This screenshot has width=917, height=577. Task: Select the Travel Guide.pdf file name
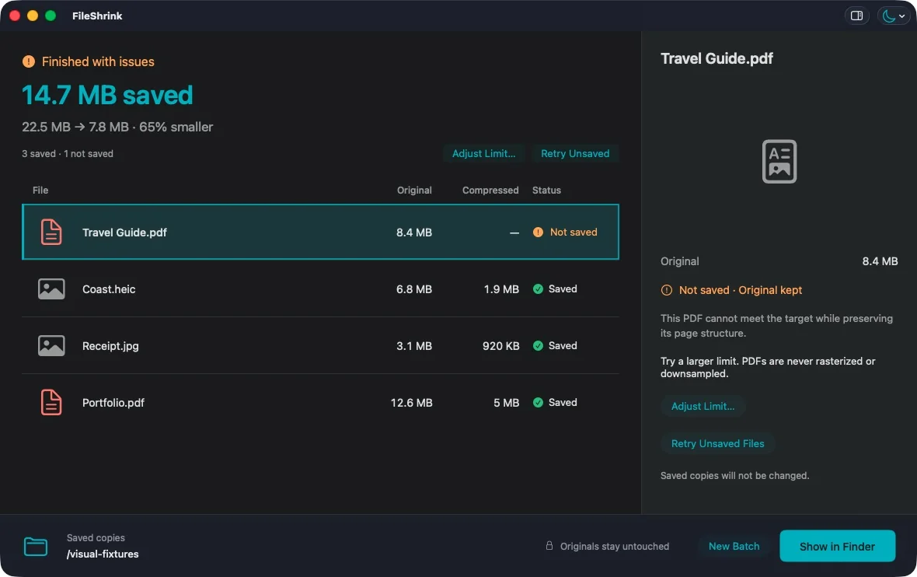tap(124, 233)
